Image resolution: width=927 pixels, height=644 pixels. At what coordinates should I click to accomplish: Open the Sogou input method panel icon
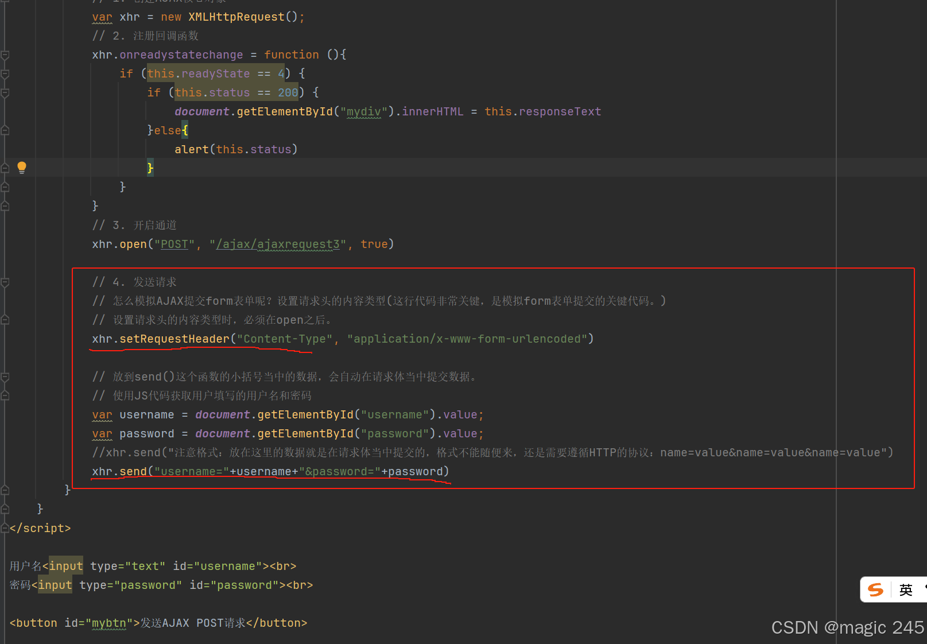875,589
